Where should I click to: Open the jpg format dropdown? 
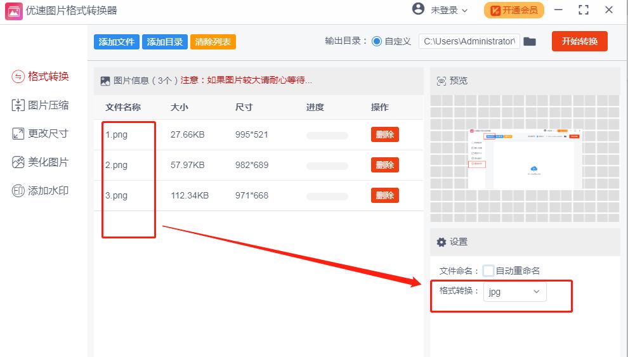[x=514, y=292]
